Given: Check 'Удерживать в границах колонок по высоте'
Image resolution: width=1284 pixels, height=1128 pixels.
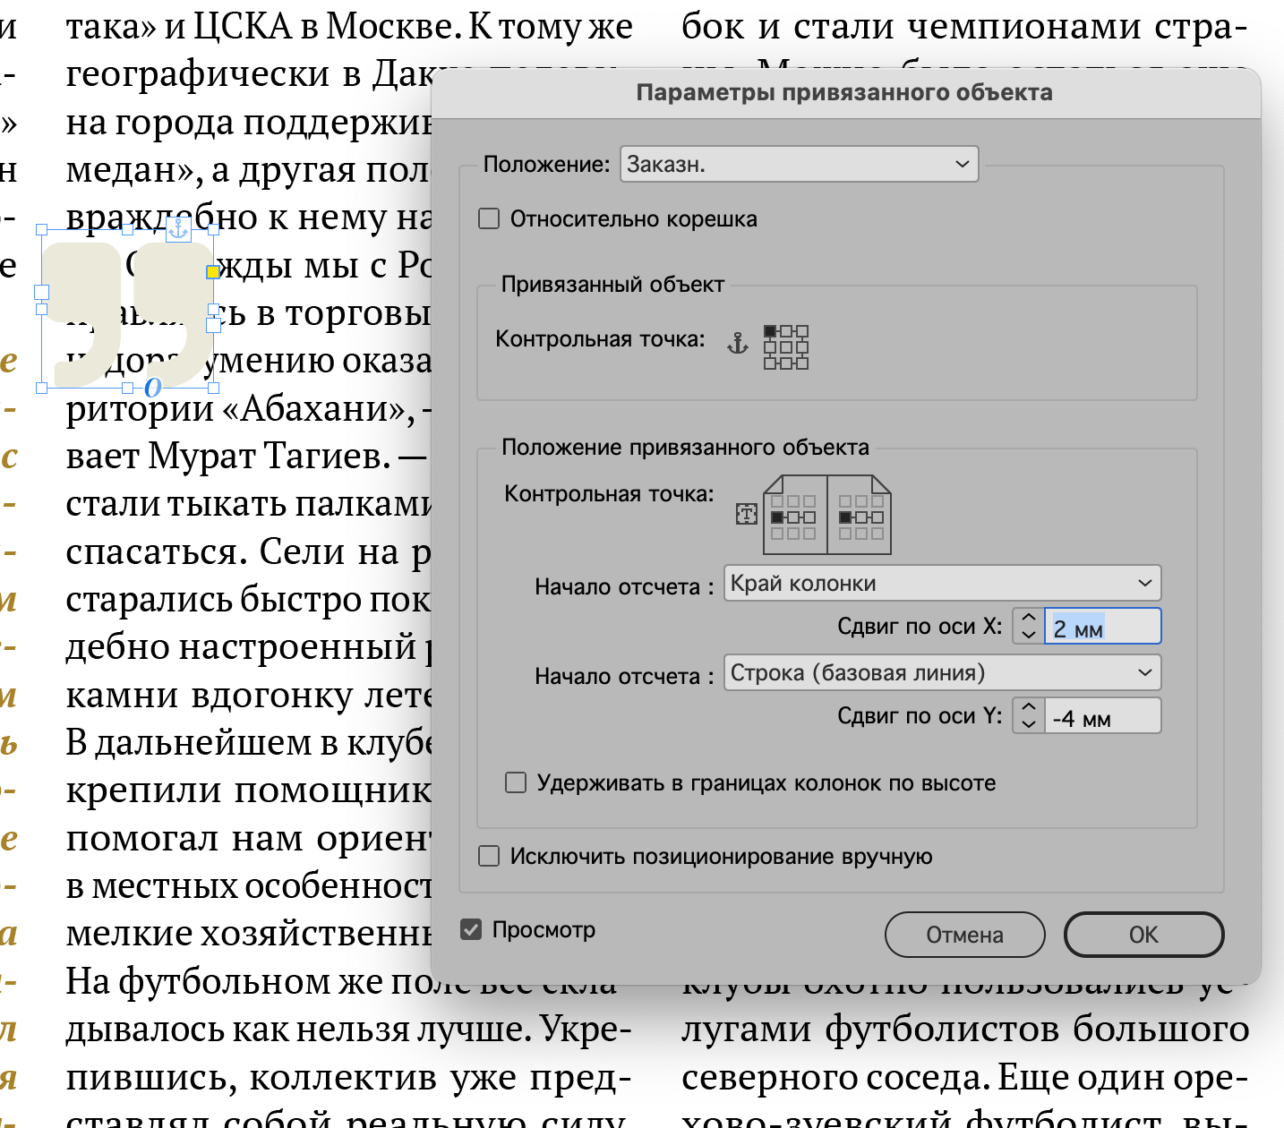Looking at the screenshot, I should click(x=516, y=783).
